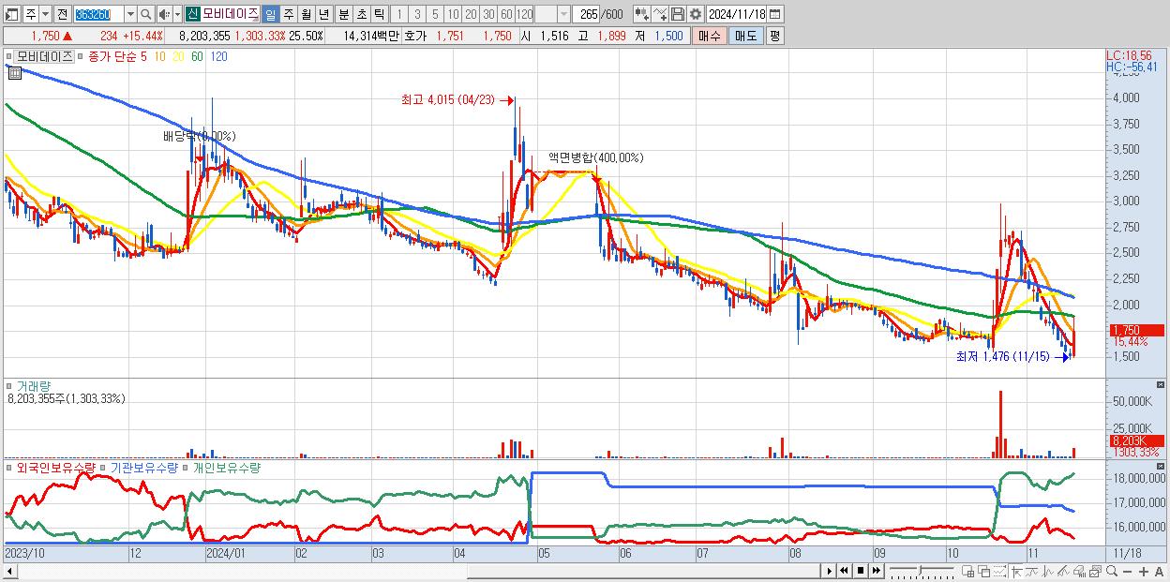
Task: Toggle the crosshair cursor icon
Action: [1016, 572]
